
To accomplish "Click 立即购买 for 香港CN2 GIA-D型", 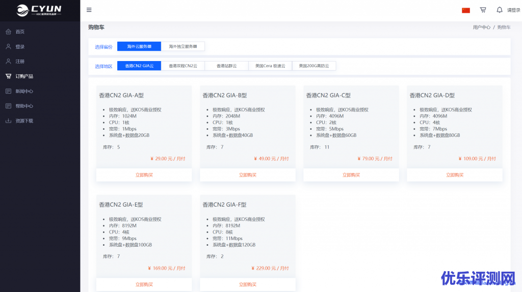I will tap(454, 175).
